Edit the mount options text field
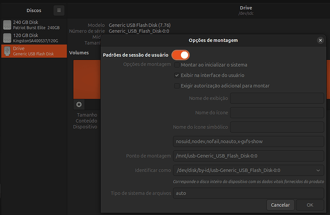This screenshot has height=215, width=330. click(249, 141)
